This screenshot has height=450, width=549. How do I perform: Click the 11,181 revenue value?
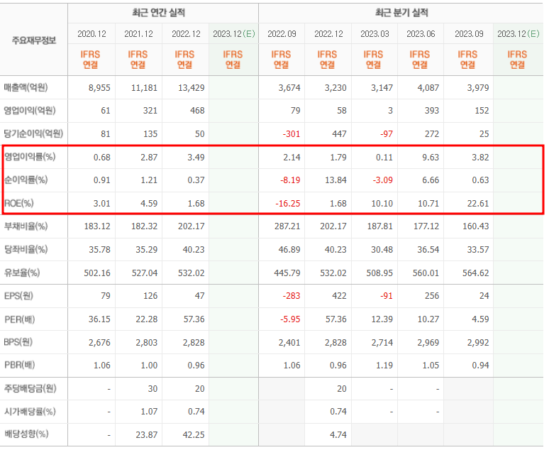pyautogui.click(x=144, y=87)
